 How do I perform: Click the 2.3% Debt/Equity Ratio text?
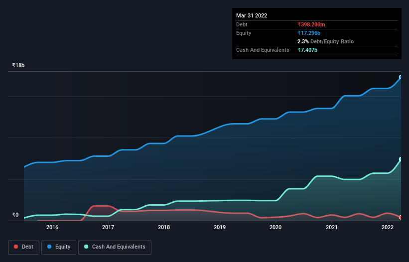pos(325,41)
